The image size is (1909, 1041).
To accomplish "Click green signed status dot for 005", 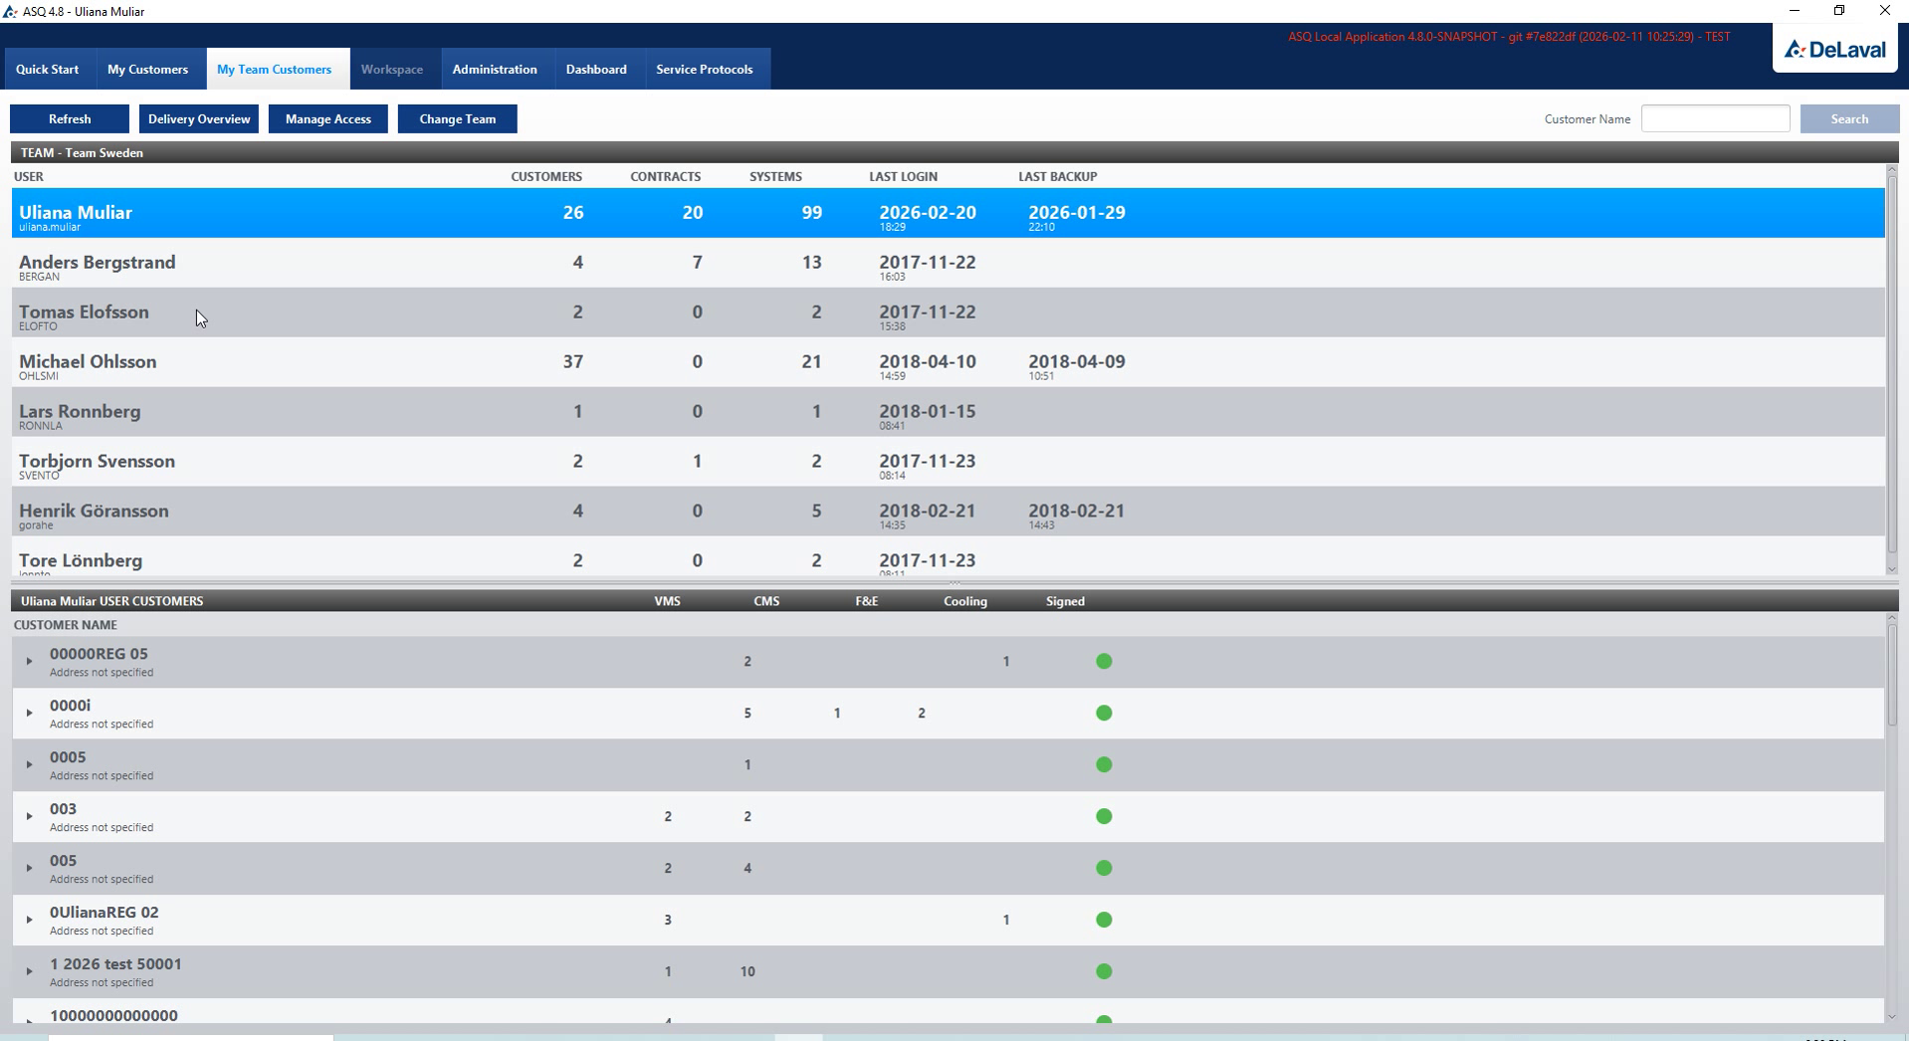I will pos(1104,869).
